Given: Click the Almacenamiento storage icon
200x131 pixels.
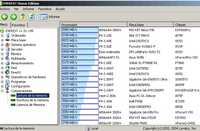Looking at the screenshot, I should [x=8, y=63].
